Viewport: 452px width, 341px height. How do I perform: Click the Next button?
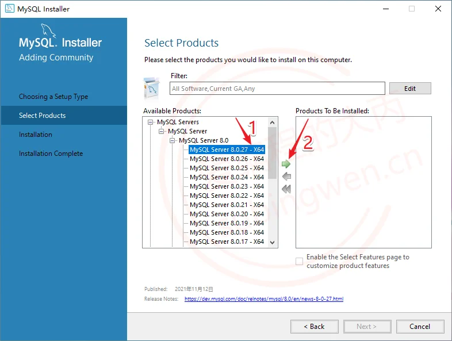(x=367, y=327)
